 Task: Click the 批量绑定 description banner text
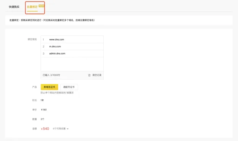point(52,20)
